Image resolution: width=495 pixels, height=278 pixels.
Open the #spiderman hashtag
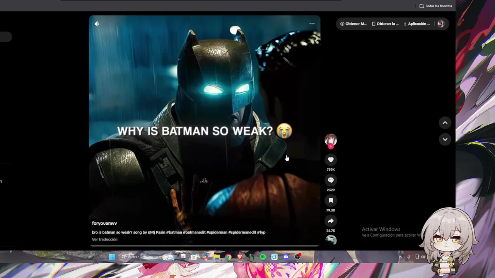[x=217, y=232]
